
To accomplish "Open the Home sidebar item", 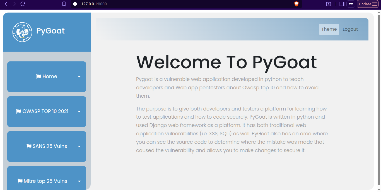I will [47, 77].
